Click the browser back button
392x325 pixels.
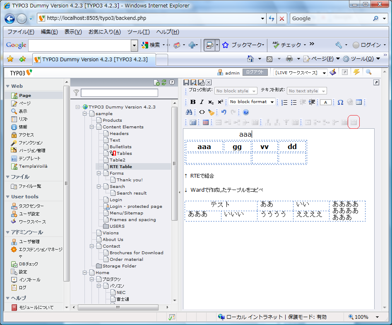[x=10, y=19]
